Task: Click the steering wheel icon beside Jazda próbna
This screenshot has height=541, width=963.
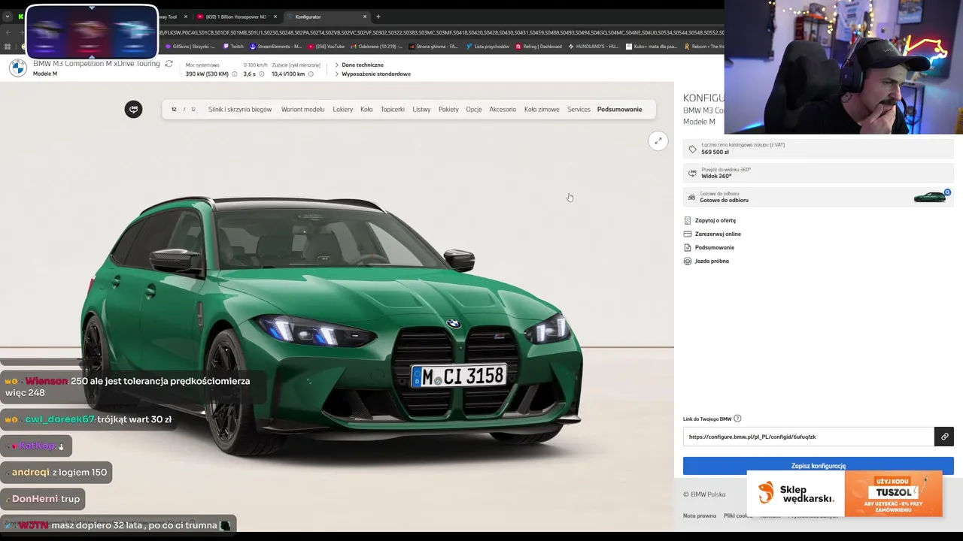Action: click(x=688, y=261)
